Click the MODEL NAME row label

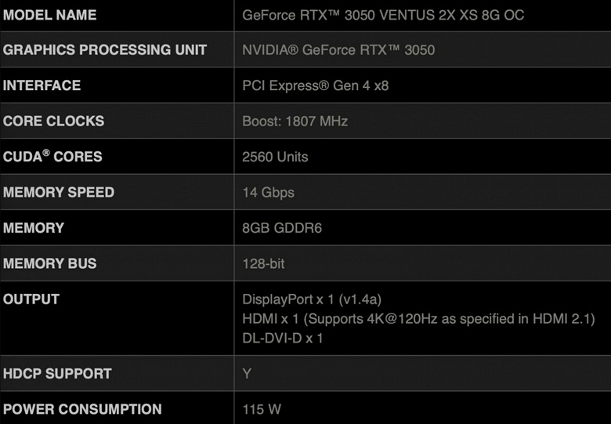(x=50, y=15)
